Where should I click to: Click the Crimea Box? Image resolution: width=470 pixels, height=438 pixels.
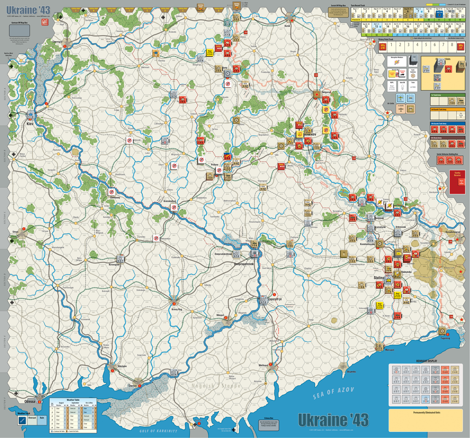pyautogui.click(x=269, y=425)
